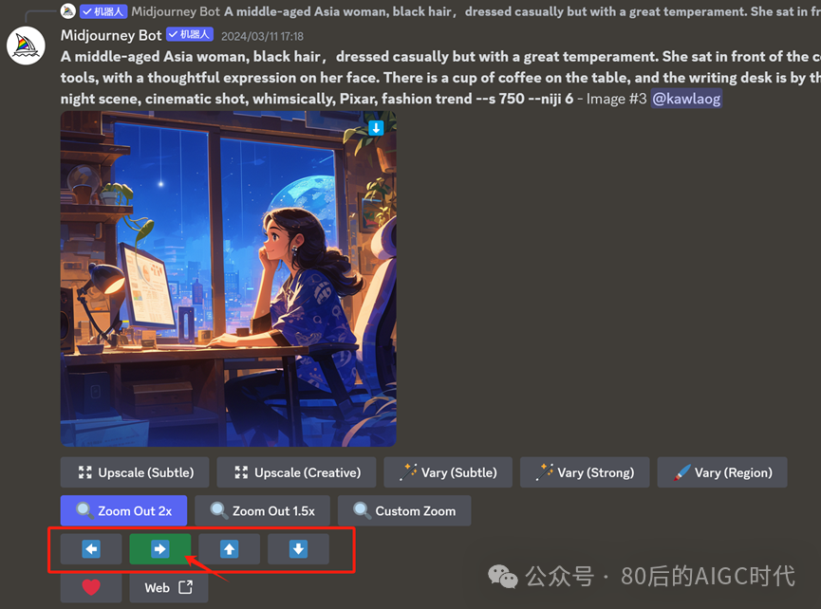
Task: Click the Upscale (Subtle) button
Action: [135, 472]
